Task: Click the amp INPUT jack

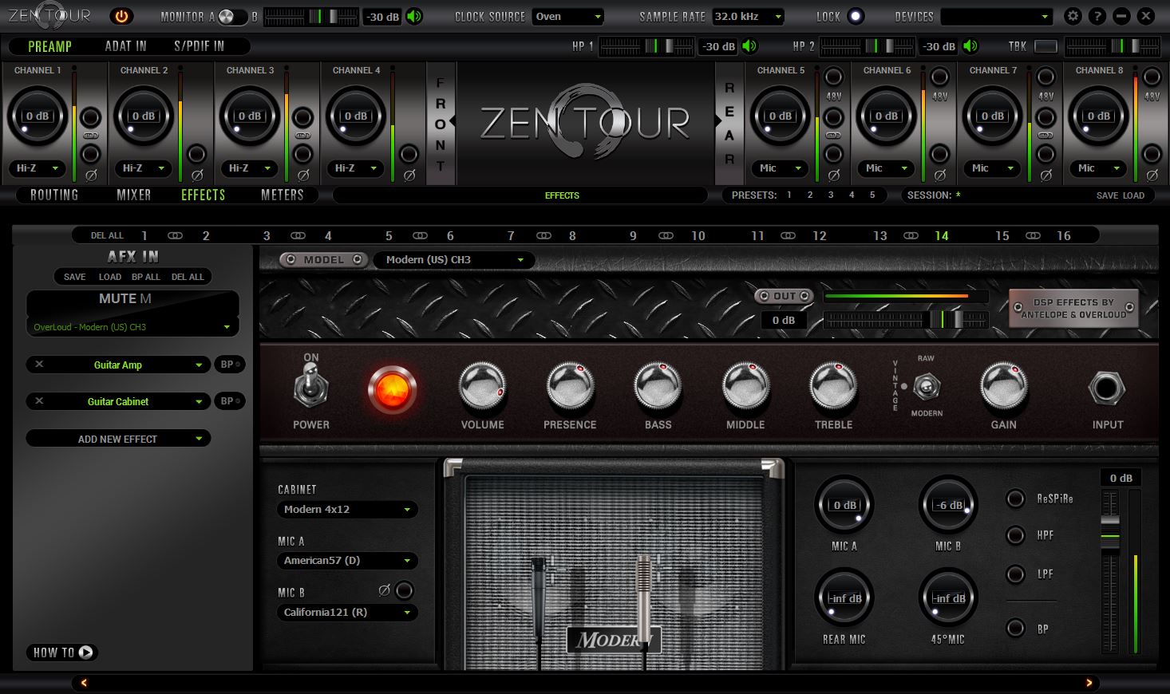Action: point(1106,388)
